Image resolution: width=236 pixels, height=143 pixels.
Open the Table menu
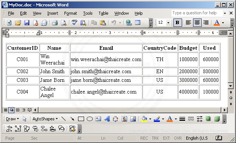tap(103, 13)
